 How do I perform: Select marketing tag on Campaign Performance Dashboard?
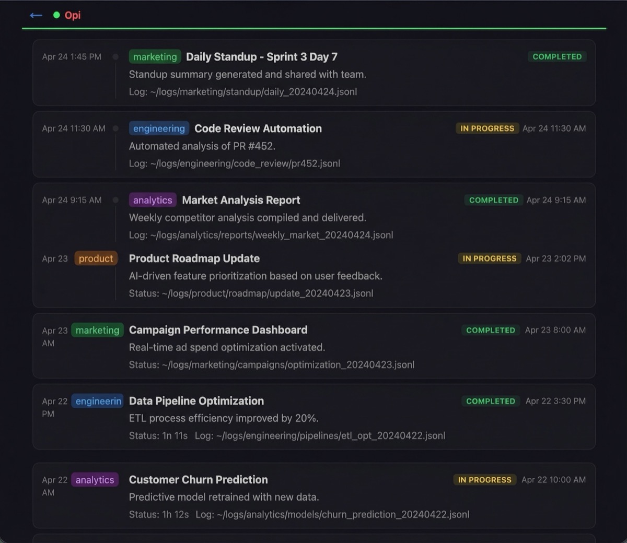tap(97, 330)
